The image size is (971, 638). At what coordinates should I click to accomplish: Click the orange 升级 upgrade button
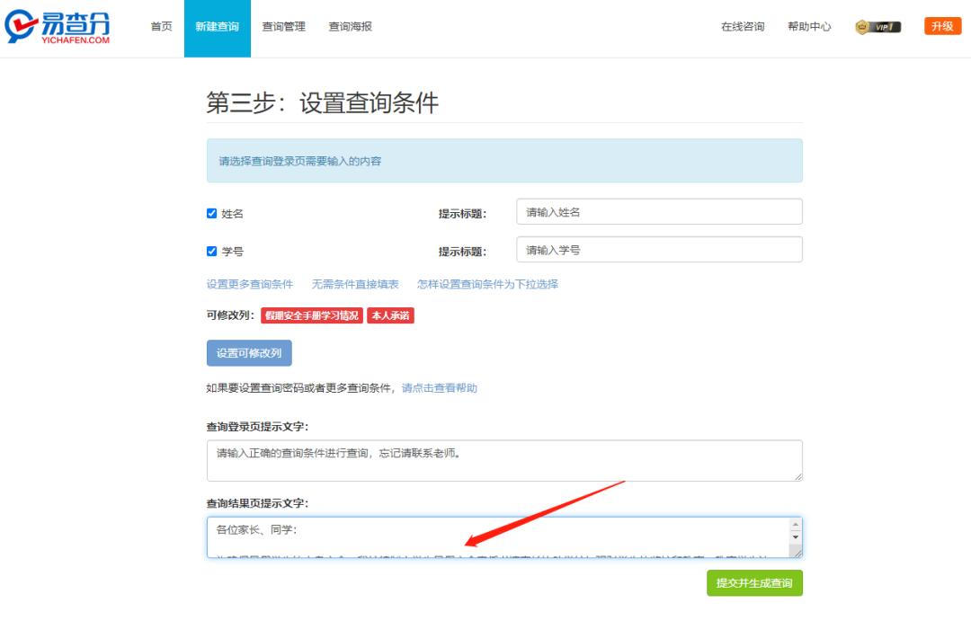click(942, 26)
